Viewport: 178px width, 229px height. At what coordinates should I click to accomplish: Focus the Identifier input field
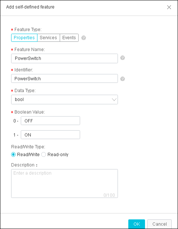click(65, 78)
